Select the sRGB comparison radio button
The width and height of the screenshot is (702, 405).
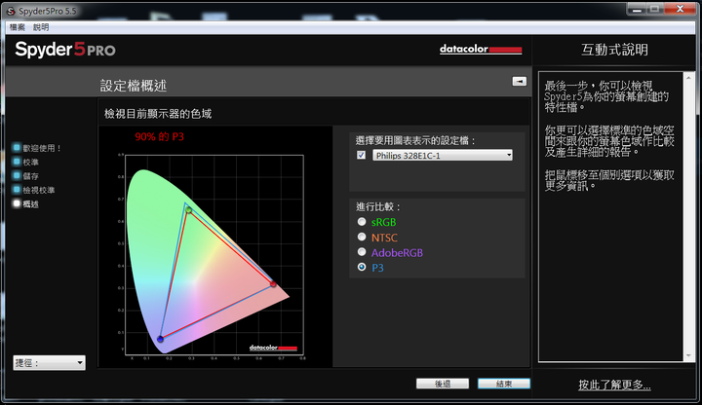click(x=362, y=222)
